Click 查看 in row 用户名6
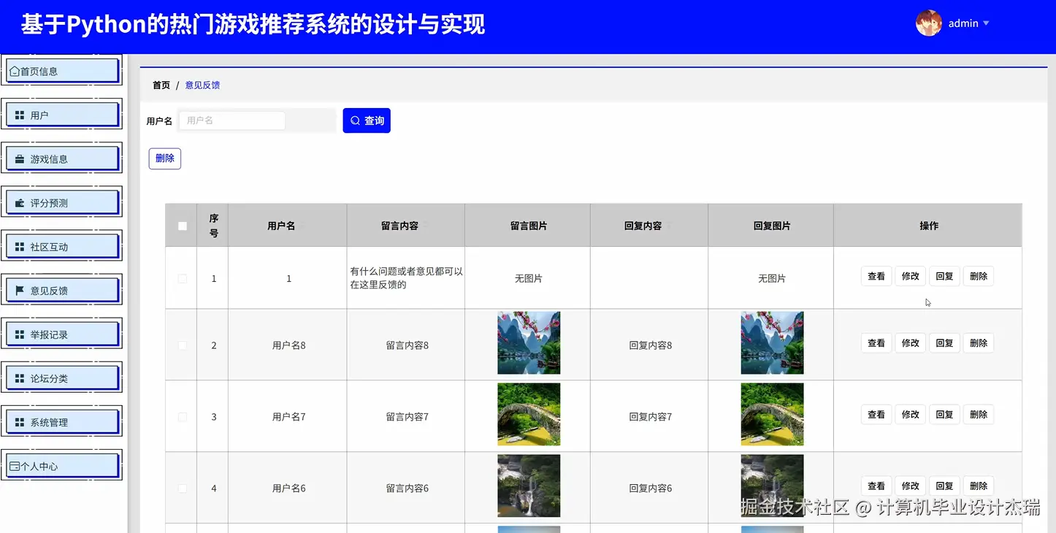 [876, 486]
